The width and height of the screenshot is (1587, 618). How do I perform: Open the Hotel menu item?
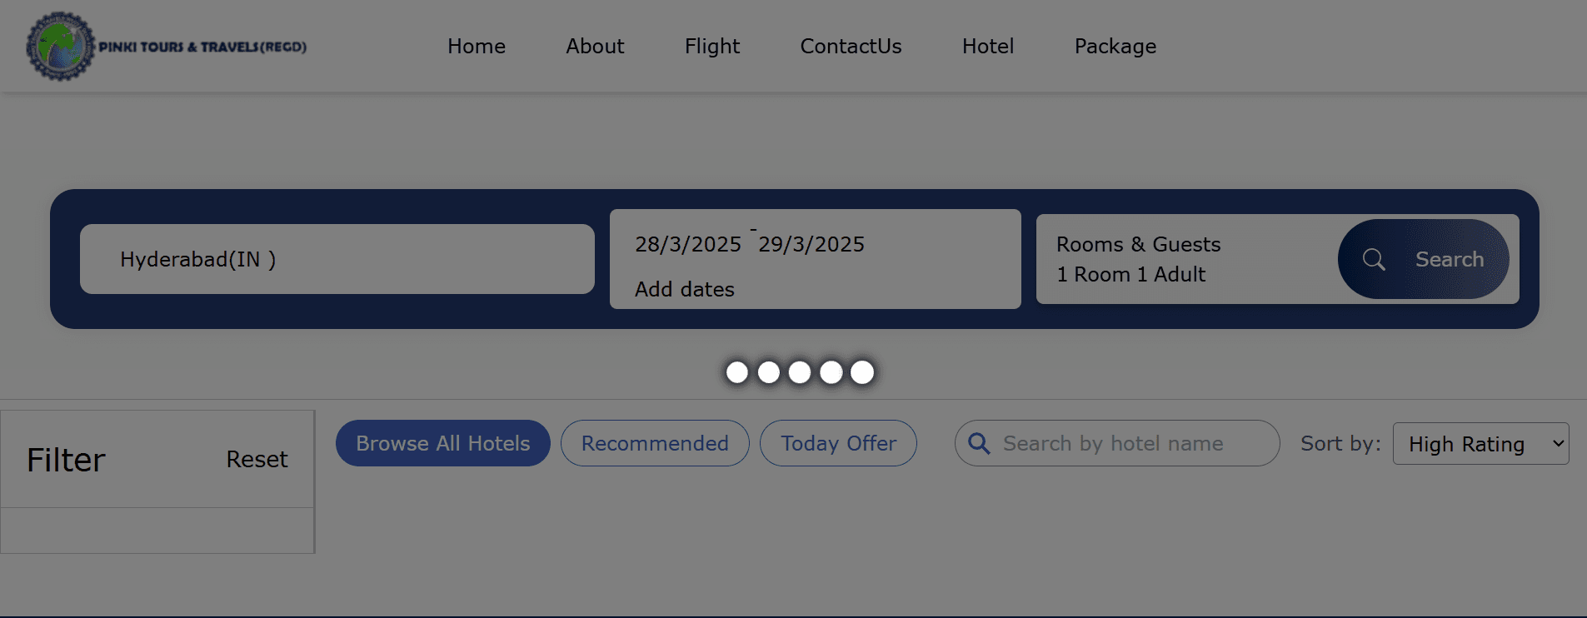988,46
